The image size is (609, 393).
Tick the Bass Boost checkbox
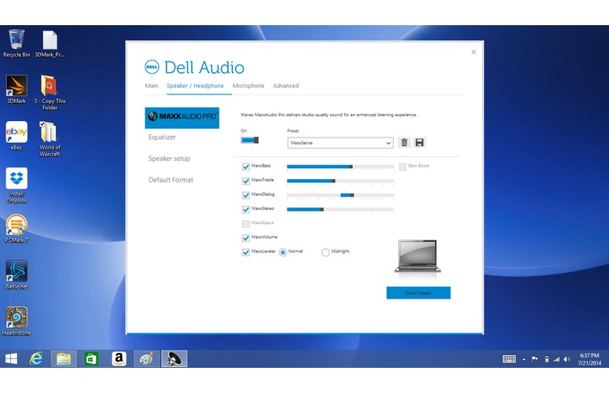tap(403, 167)
